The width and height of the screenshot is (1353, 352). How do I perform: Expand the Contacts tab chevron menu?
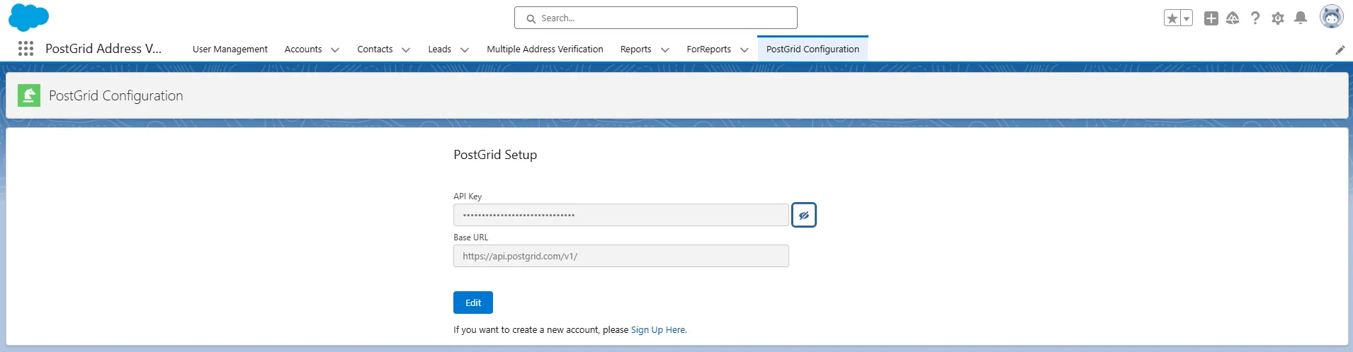coord(406,49)
